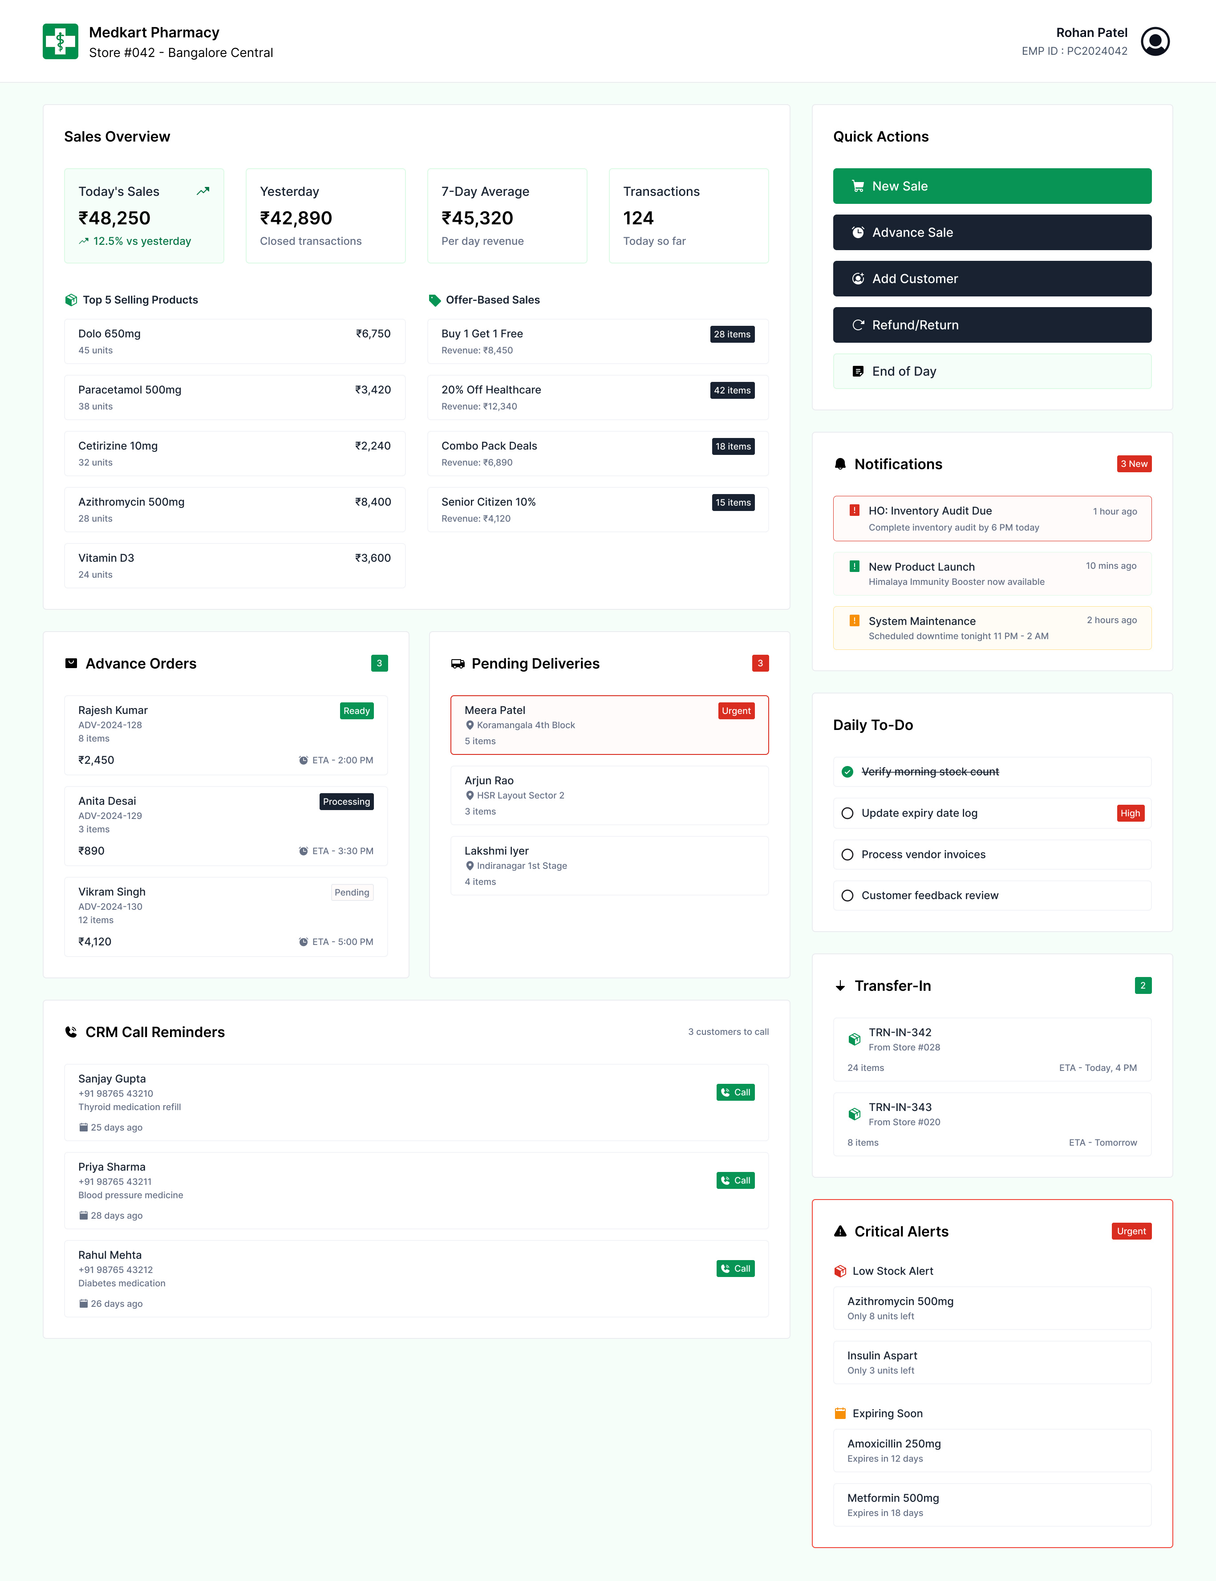The image size is (1216, 1581).
Task: Mark Process vendor invoices as done
Action: (x=847, y=854)
